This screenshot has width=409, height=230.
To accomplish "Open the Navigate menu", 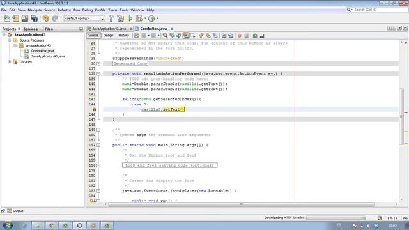I will click(x=35, y=10).
